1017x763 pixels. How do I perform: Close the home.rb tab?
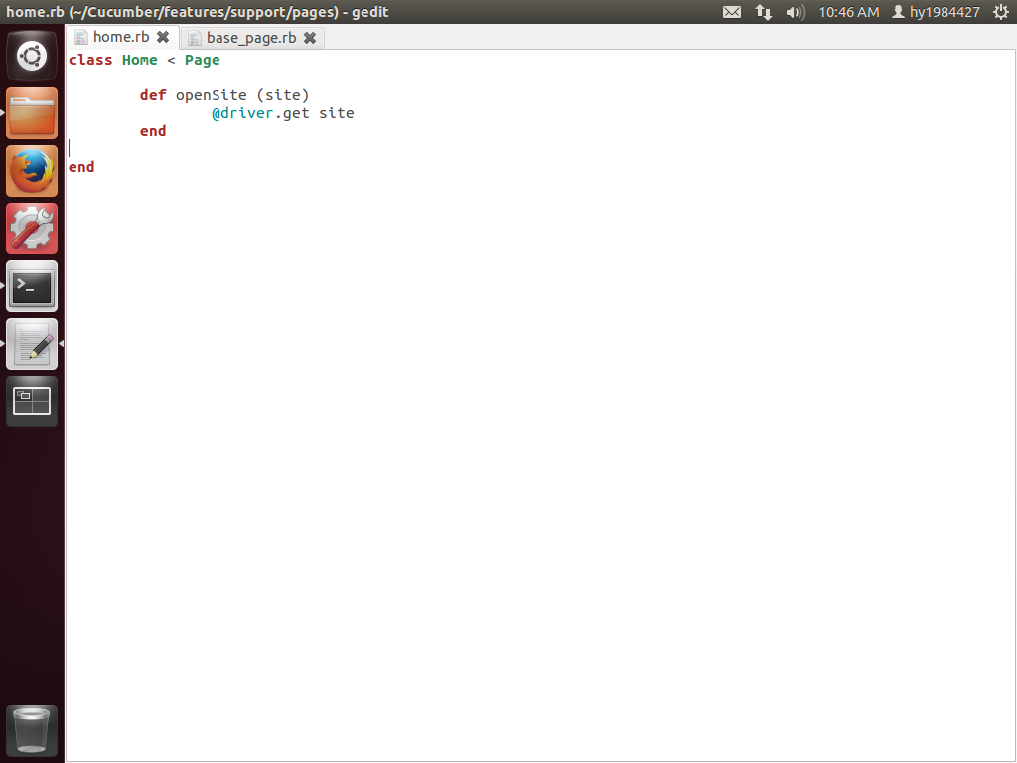click(x=163, y=37)
